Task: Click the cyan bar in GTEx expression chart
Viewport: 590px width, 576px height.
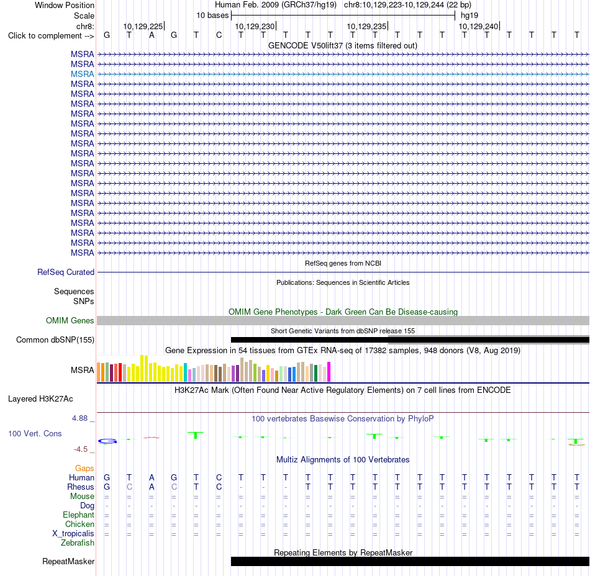Action: pyautogui.click(x=185, y=372)
